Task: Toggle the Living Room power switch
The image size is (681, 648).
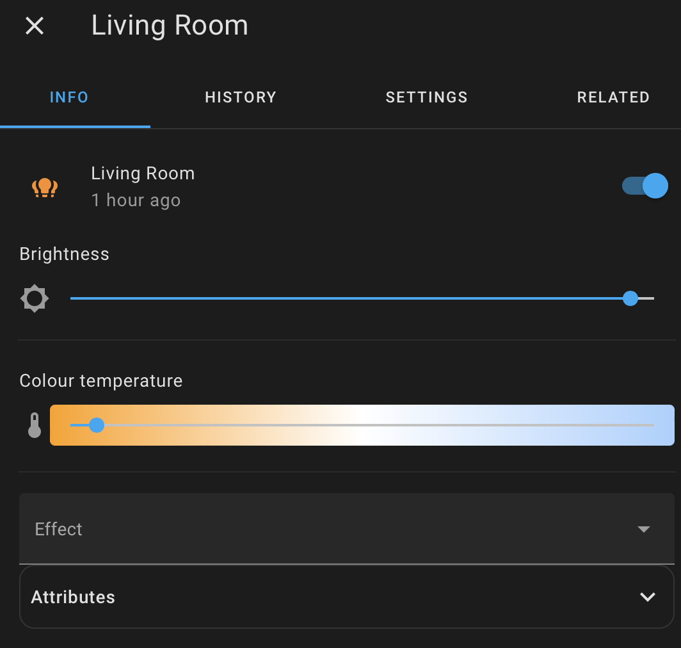Action: [x=645, y=185]
